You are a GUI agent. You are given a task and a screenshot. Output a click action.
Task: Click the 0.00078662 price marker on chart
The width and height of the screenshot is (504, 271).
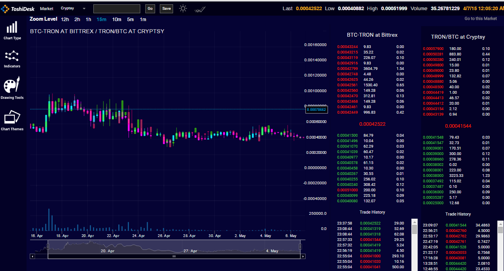[316, 110]
